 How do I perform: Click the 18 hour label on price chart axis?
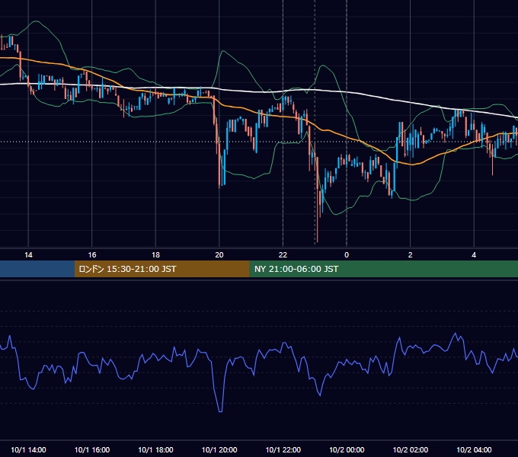coord(155,255)
